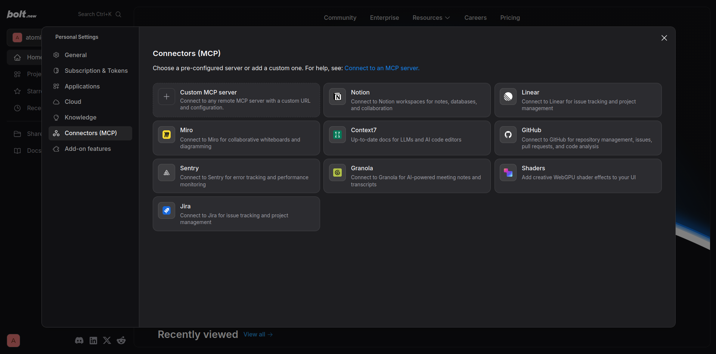Open Cloud settings
Viewport: 716px width, 354px height.
pos(90,102)
